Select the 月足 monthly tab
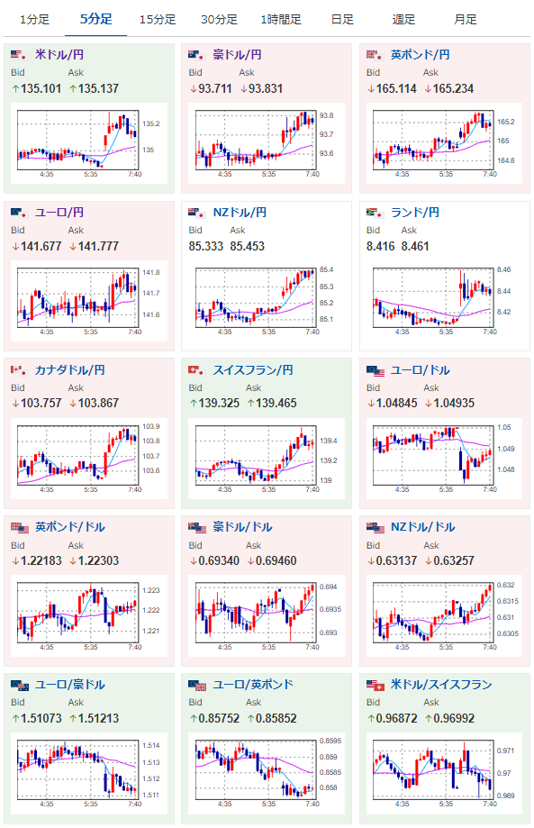 point(466,20)
